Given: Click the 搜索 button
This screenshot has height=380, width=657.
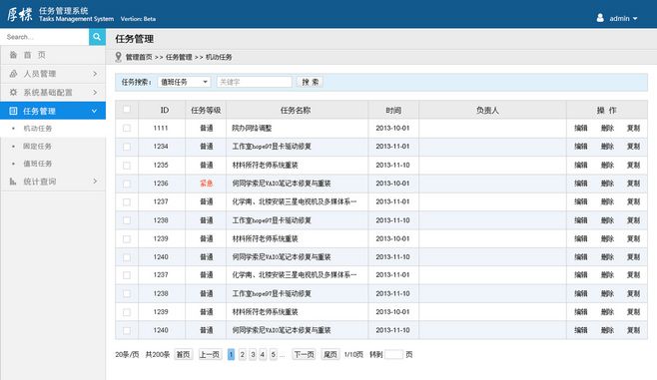Looking at the screenshot, I should (311, 82).
